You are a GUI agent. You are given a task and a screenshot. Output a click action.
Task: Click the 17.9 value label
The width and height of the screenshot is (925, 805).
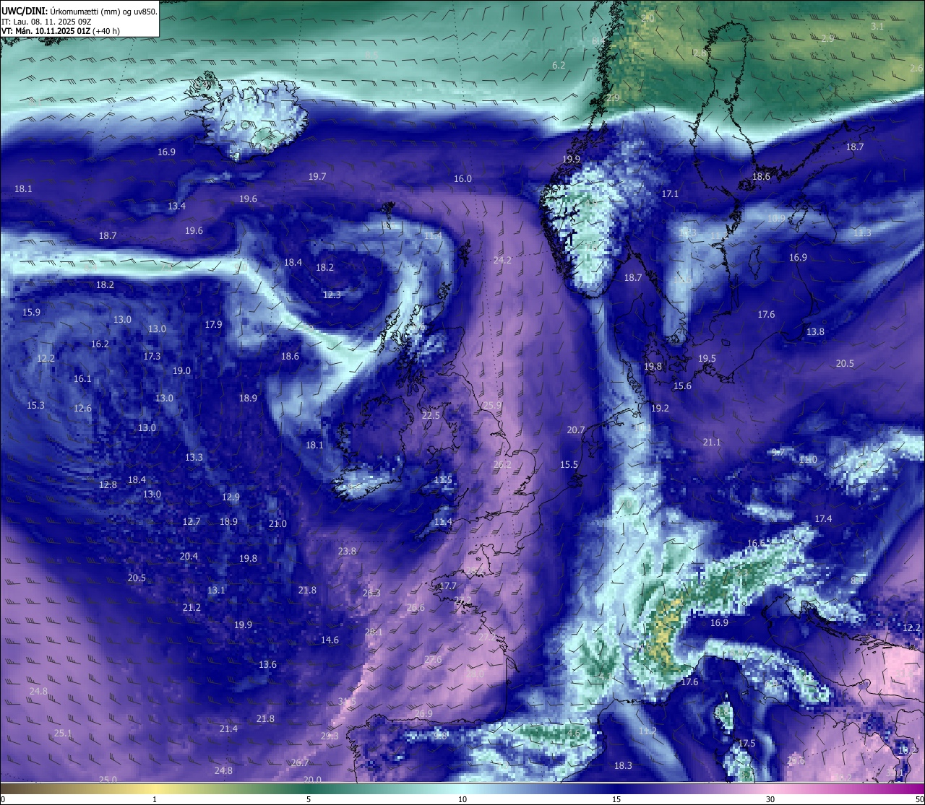[x=213, y=324]
